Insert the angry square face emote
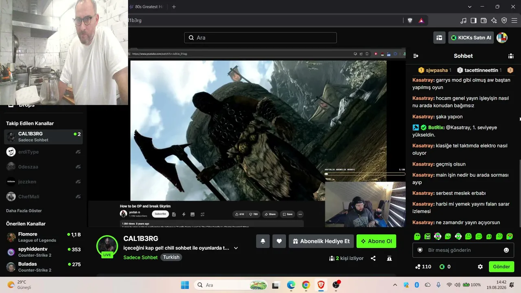Image resolution: width=521 pixels, height=293 pixels. (427, 236)
